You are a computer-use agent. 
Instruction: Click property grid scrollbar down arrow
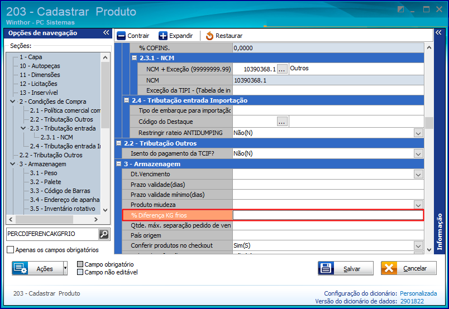click(x=429, y=250)
